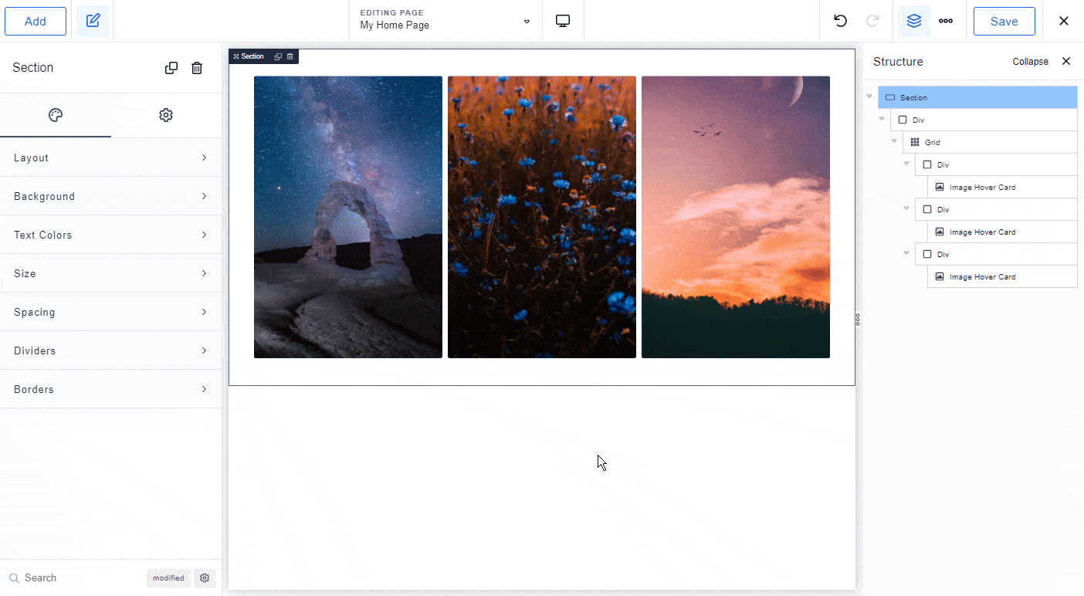Image resolution: width=1084 pixels, height=596 pixels.
Task: Expand the Background options
Action: [x=110, y=196]
